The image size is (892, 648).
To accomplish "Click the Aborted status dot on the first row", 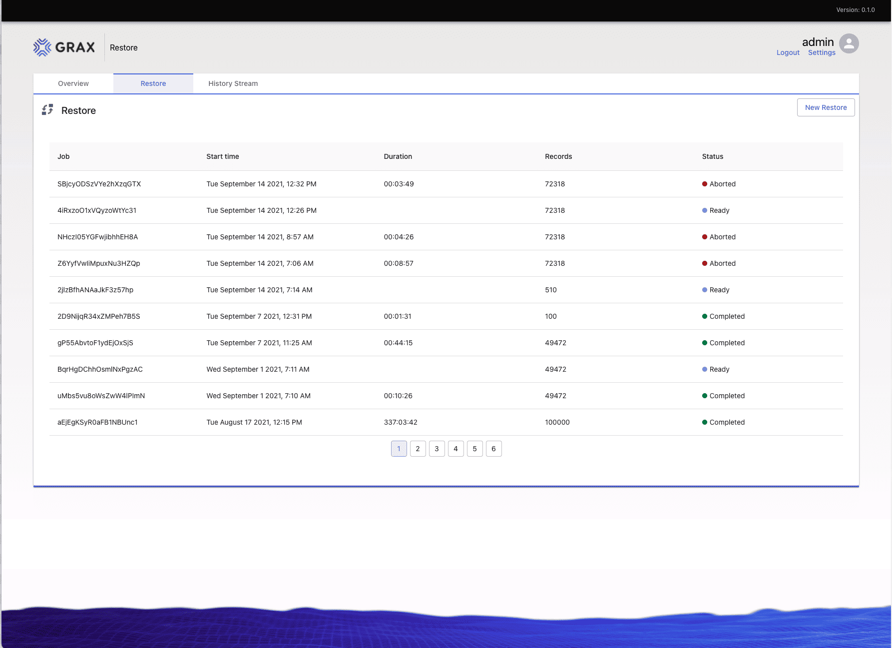I will pyautogui.click(x=705, y=184).
